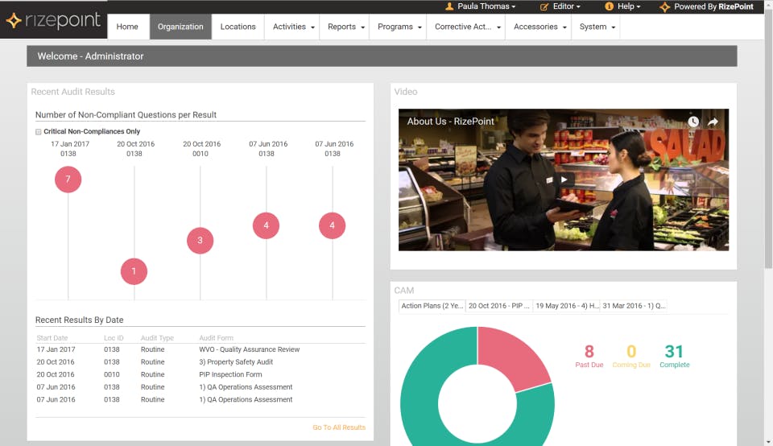
Task: Select the bubble marker showing 7
Action: point(68,180)
